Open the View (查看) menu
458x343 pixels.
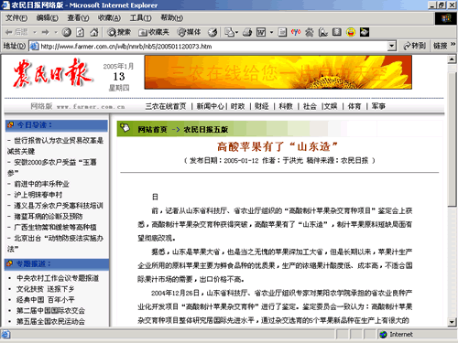click(78, 18)
